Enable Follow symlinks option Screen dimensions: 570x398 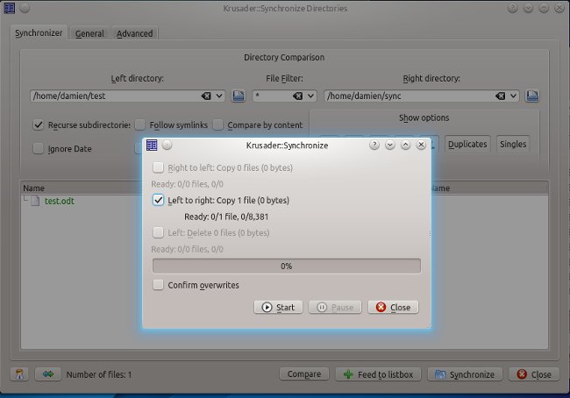140,125
